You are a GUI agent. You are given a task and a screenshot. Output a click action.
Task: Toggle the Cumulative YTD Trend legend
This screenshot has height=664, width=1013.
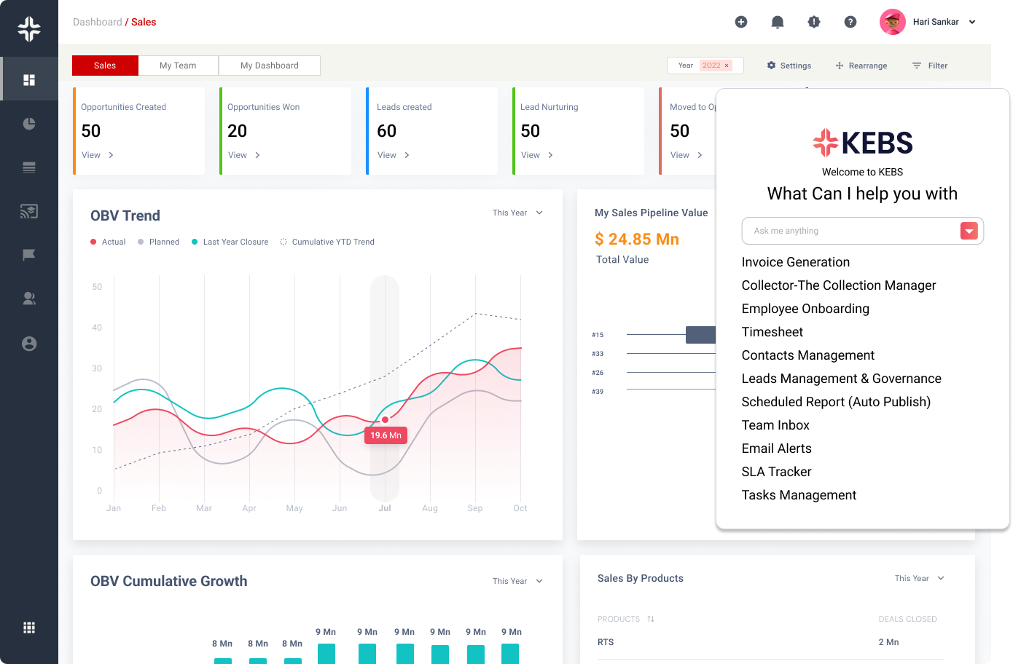326,242
